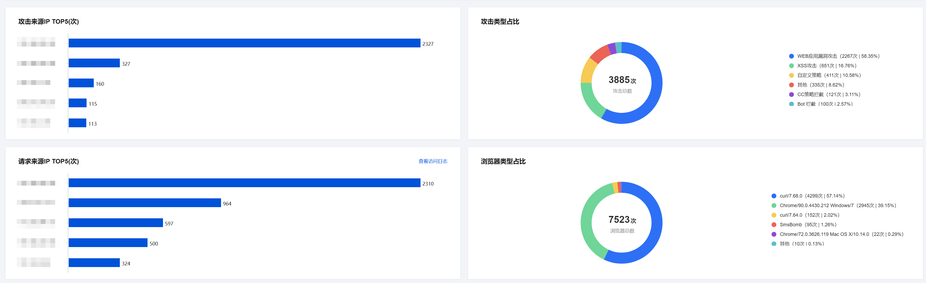Image resolution: width=926 pixels, height=283 pixels.
Task: Select the attack source bar labeled 2327
Action: (244, 43)
